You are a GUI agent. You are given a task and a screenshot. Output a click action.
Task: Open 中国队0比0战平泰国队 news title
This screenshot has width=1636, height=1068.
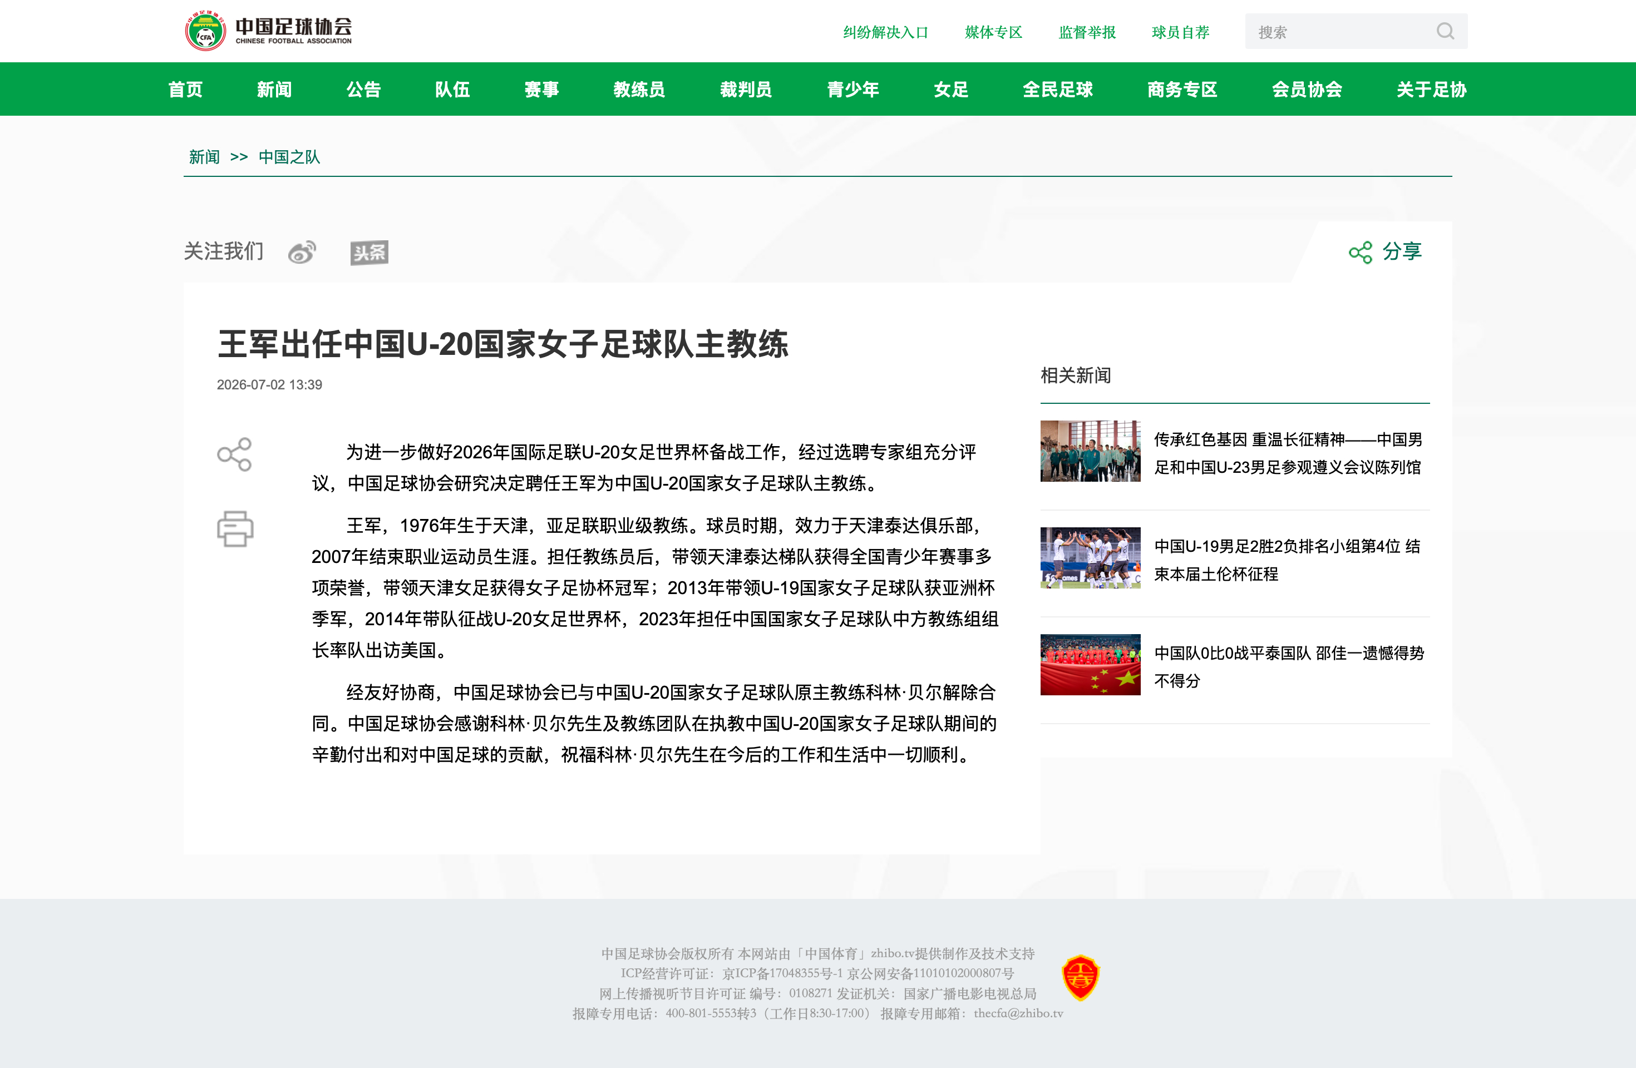click(1289, 666)
